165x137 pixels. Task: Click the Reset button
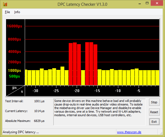coord(154,112)
